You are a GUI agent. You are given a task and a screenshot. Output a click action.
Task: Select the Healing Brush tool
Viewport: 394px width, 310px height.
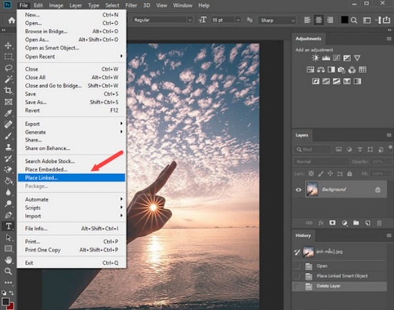[8, 125]
